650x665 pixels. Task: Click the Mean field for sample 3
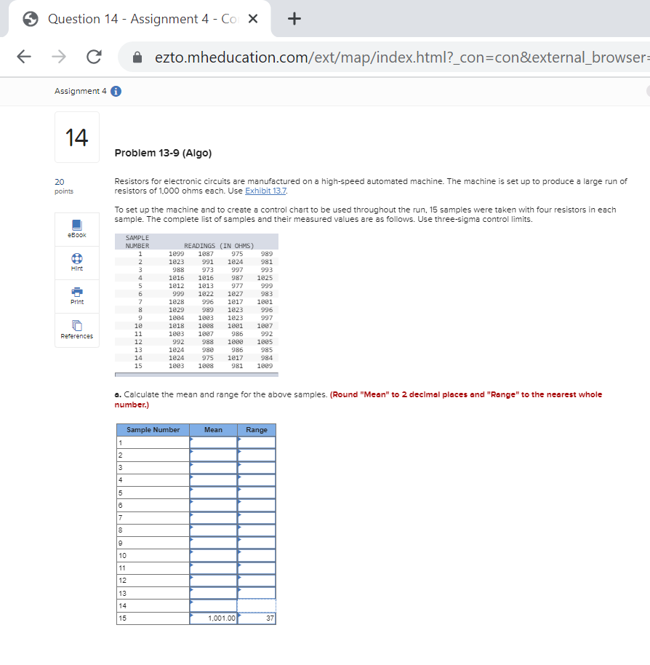tap(214, 468)
